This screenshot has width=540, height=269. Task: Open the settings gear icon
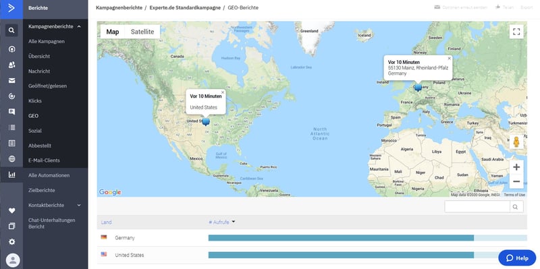pos(11,242)
